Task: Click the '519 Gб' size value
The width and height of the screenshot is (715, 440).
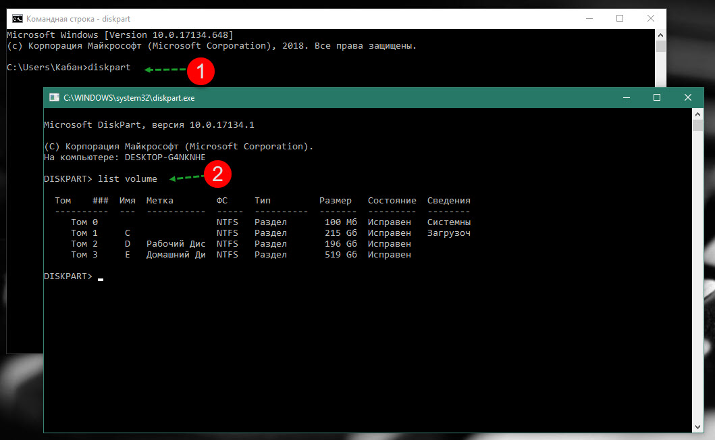Action: (x=341, y=255)
